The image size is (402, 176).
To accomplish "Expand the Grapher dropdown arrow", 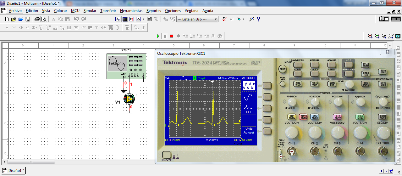I will (x=144, y=19).
